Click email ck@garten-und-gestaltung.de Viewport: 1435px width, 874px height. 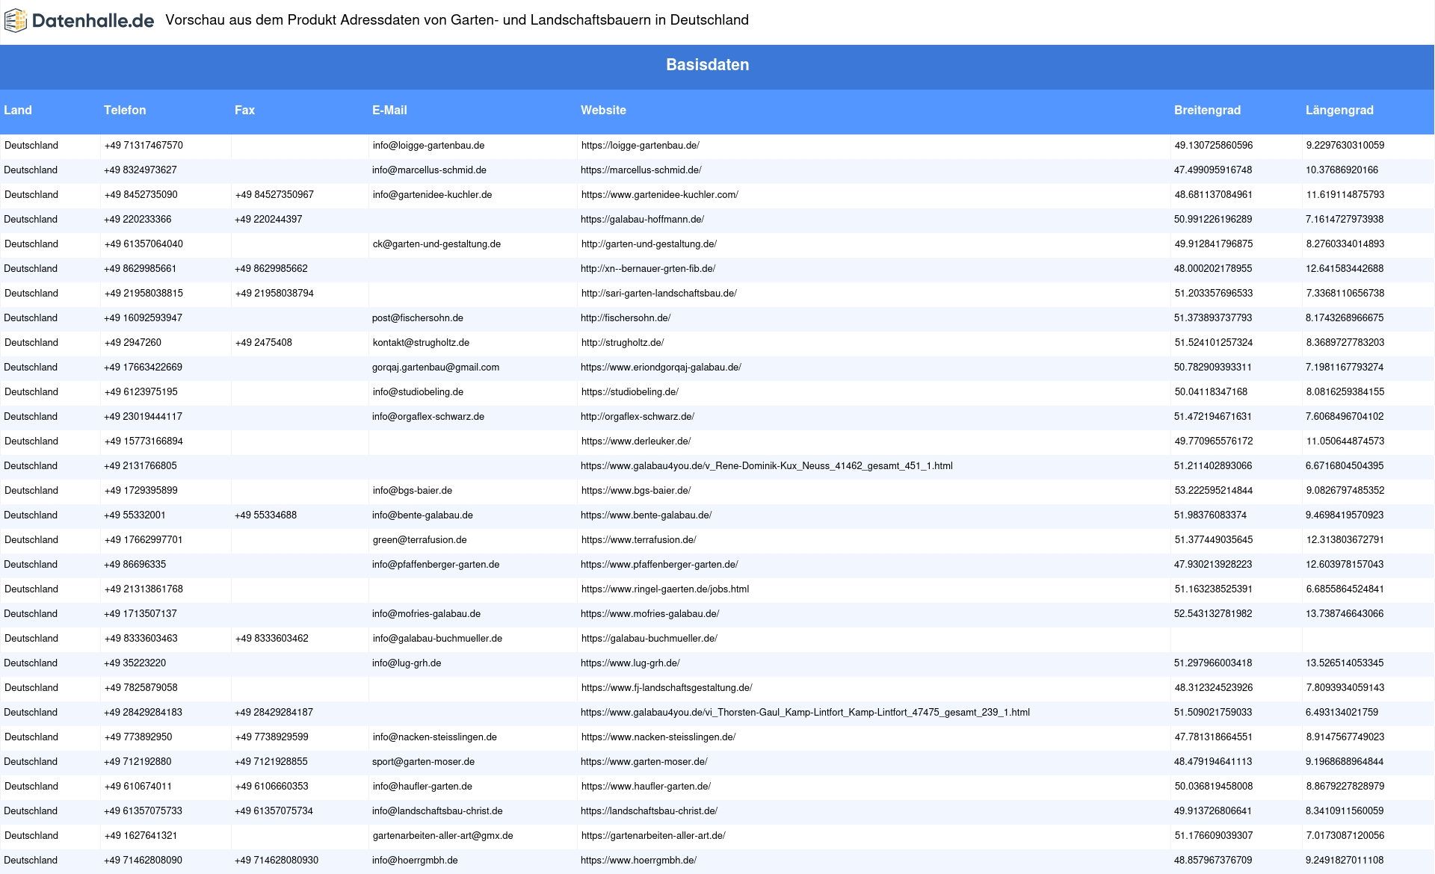(436, 244)
